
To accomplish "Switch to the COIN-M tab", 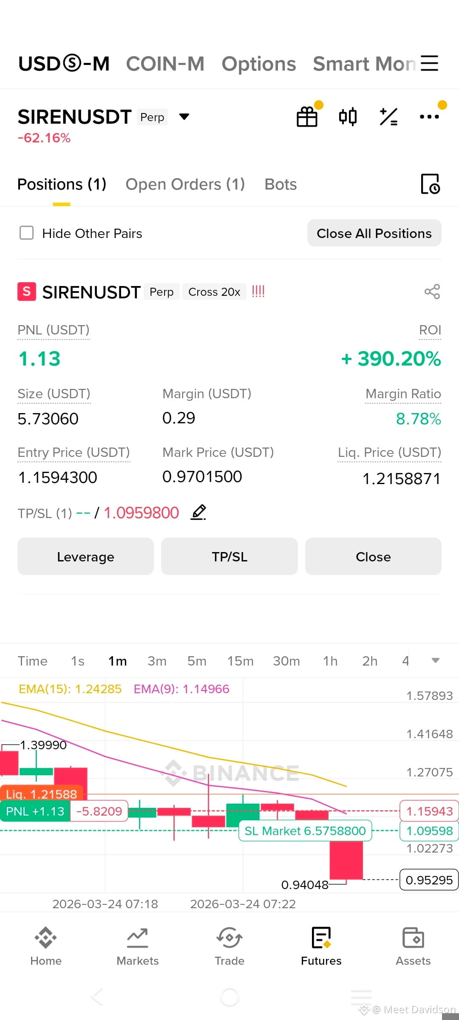I will click(165, 64).
